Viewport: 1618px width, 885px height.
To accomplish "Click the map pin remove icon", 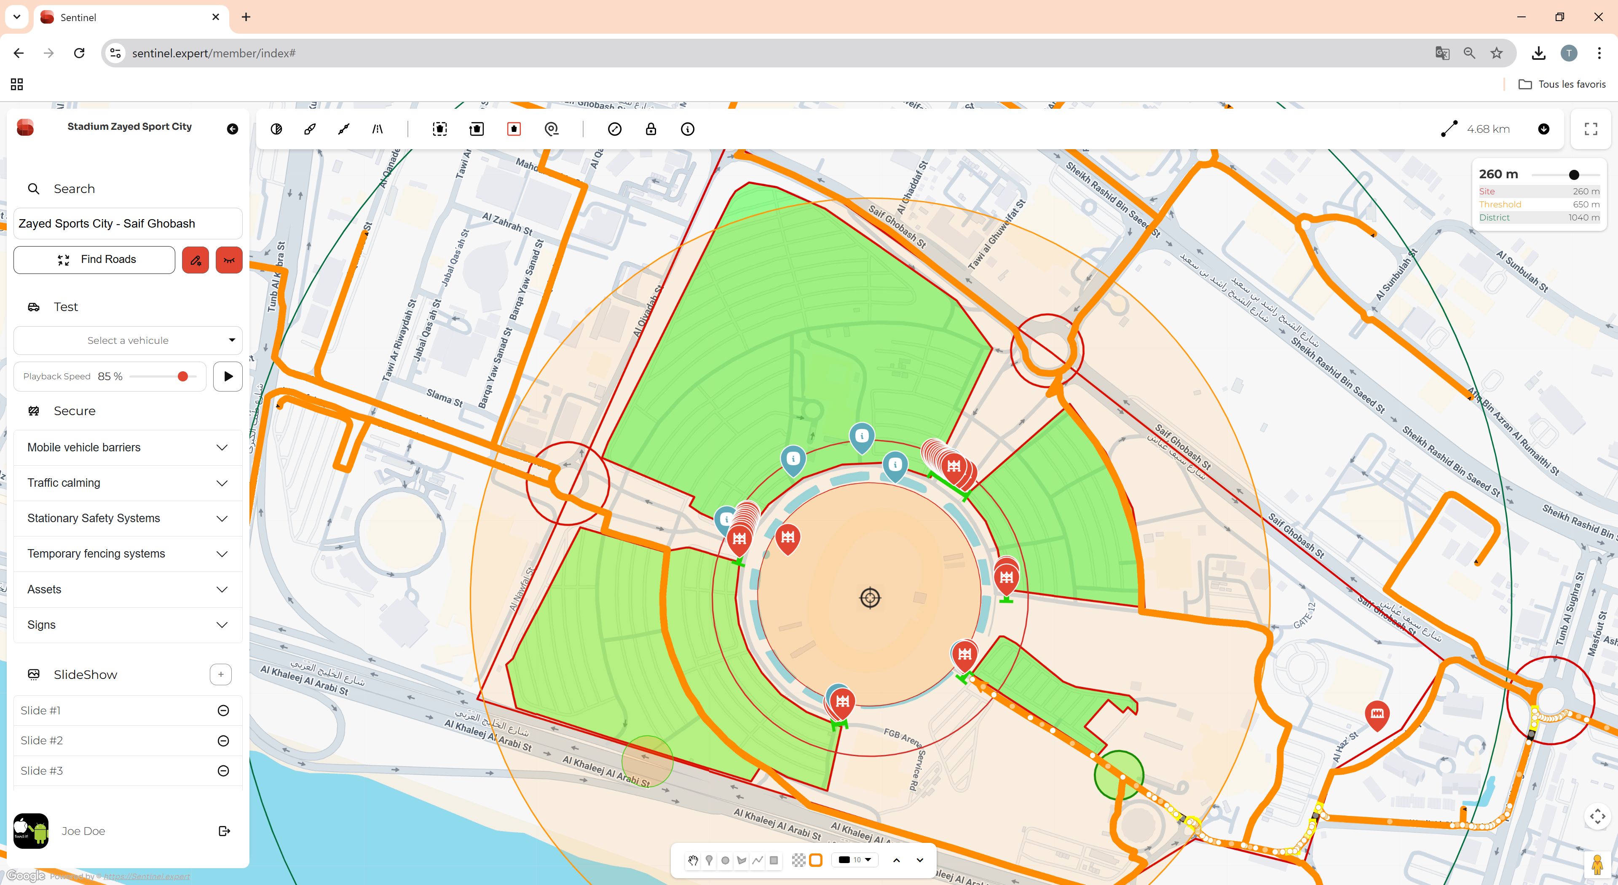I will (552, 129).
